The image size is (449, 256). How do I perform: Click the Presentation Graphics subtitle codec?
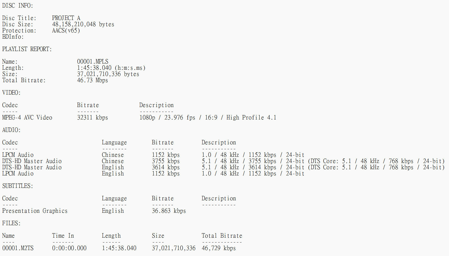pos(35,211)
